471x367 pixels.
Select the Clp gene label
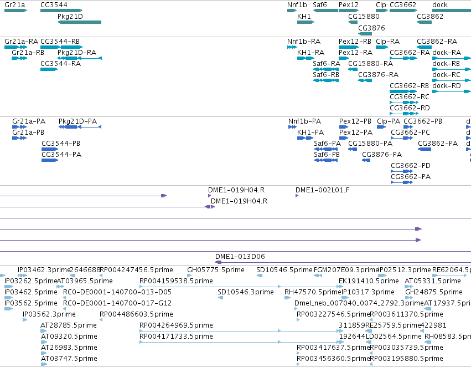[x=381, y=5]
